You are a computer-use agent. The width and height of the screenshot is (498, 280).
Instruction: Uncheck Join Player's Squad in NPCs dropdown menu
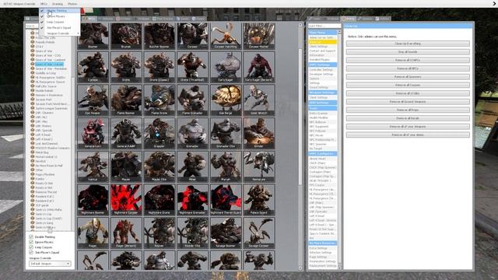coord(60,28)
